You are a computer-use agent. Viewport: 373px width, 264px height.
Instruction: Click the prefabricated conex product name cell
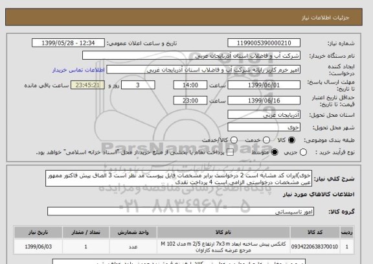(x=223, y=247)
